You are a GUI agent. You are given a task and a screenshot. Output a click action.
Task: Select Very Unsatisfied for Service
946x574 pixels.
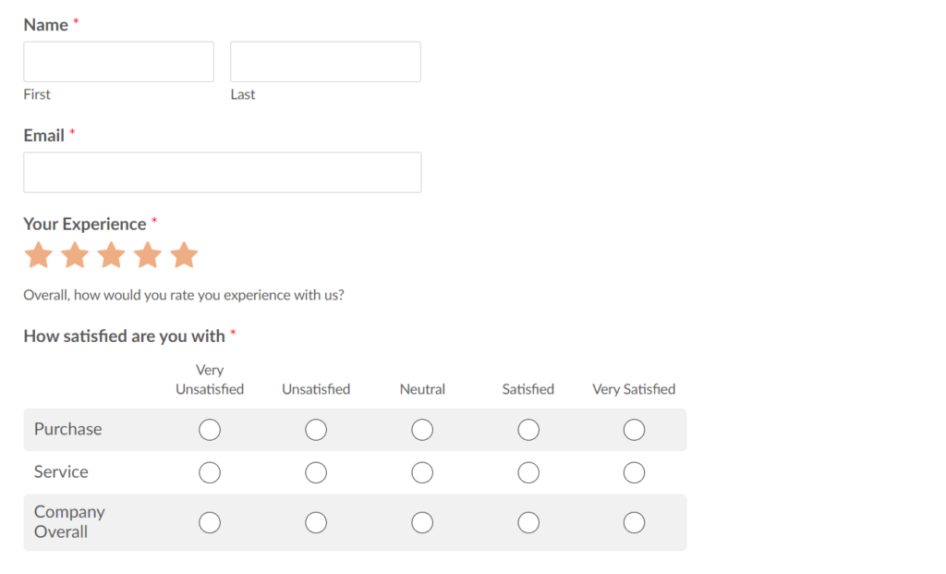click(x=210, y=472)
